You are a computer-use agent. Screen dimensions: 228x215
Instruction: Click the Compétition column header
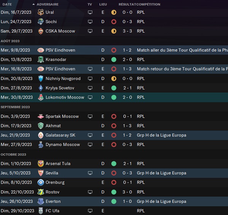149,4
